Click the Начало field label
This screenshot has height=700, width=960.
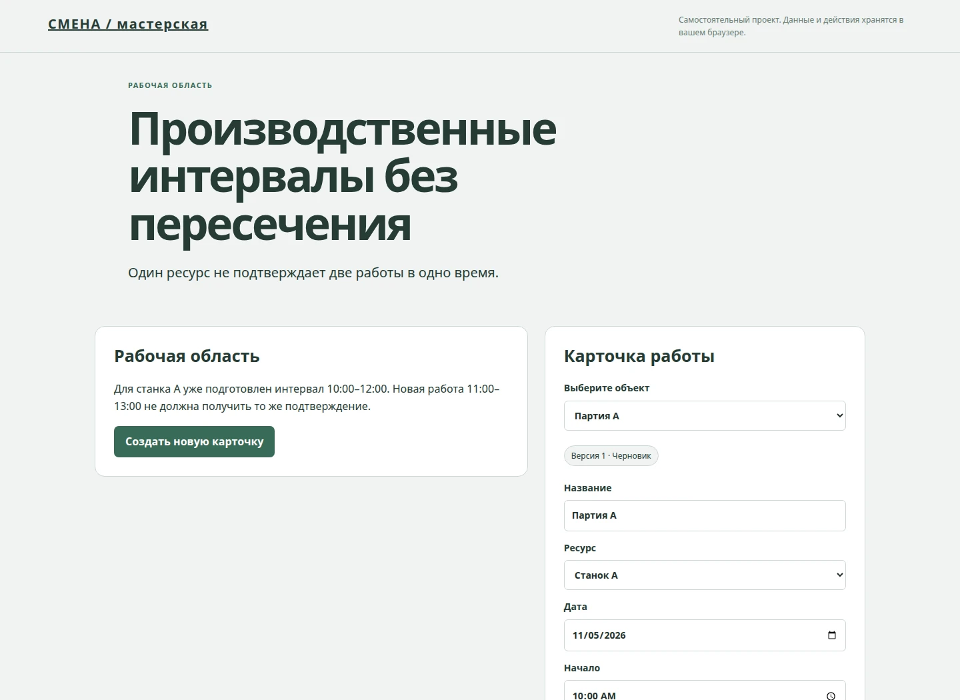pos(582,668)
